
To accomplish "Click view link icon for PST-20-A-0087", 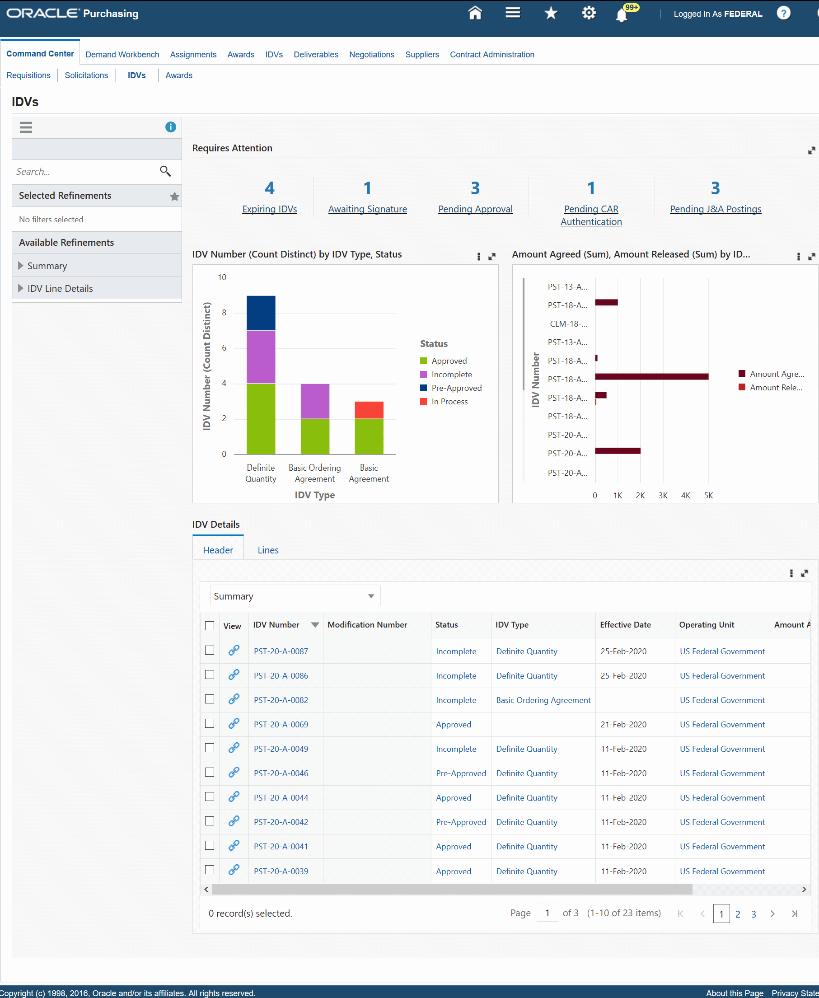I will click(x=234, y=650).
